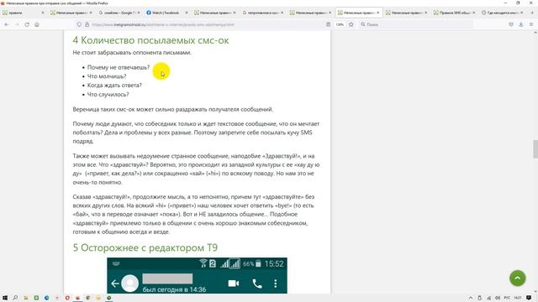Switch keyboard language РУС indicator

[x=507, y=298]
